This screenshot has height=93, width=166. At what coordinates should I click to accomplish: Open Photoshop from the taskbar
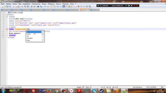coord(41,91)
